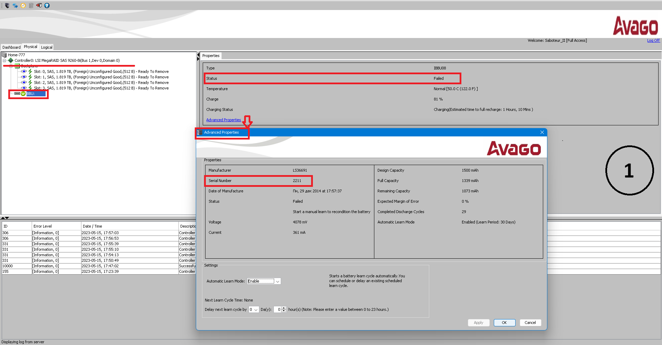Close the Advanced Properties dialog
This screenshot has height=345, width=662.
click(x=542, y=132)
